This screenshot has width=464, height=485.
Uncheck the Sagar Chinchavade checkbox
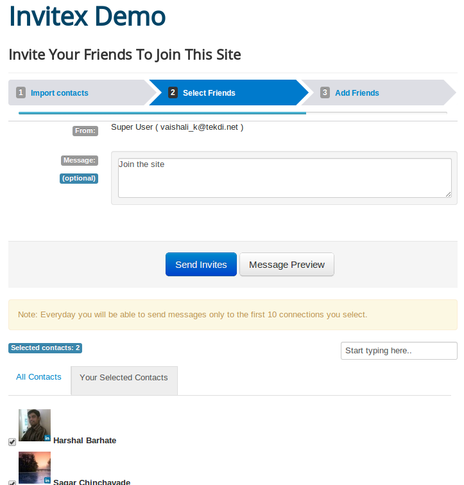(x=12, y=482)
